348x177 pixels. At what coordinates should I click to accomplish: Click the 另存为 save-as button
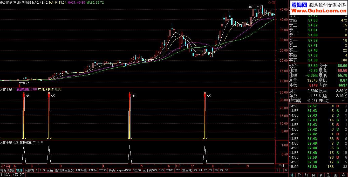(29, 170)
